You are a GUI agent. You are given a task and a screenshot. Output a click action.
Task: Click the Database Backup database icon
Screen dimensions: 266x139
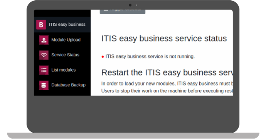pyautogui.click(x=44, y=85)
